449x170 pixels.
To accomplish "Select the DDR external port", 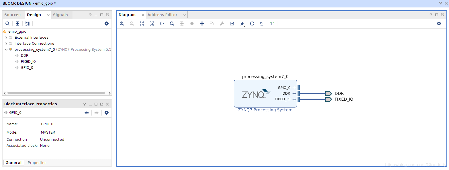I will (329, 93).
